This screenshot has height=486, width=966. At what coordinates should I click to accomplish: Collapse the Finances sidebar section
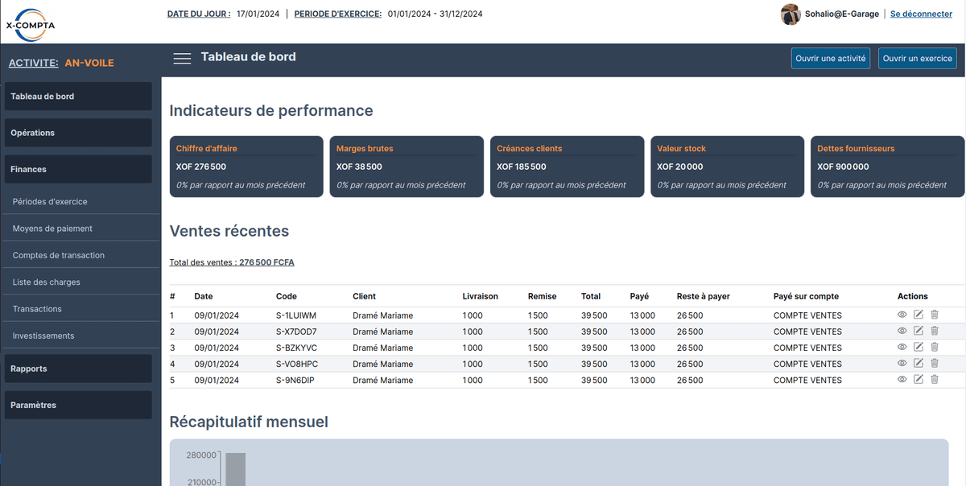78,169
